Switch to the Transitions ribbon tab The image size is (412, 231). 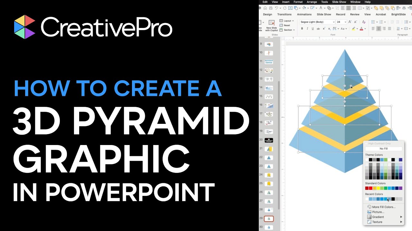[285, 14]
